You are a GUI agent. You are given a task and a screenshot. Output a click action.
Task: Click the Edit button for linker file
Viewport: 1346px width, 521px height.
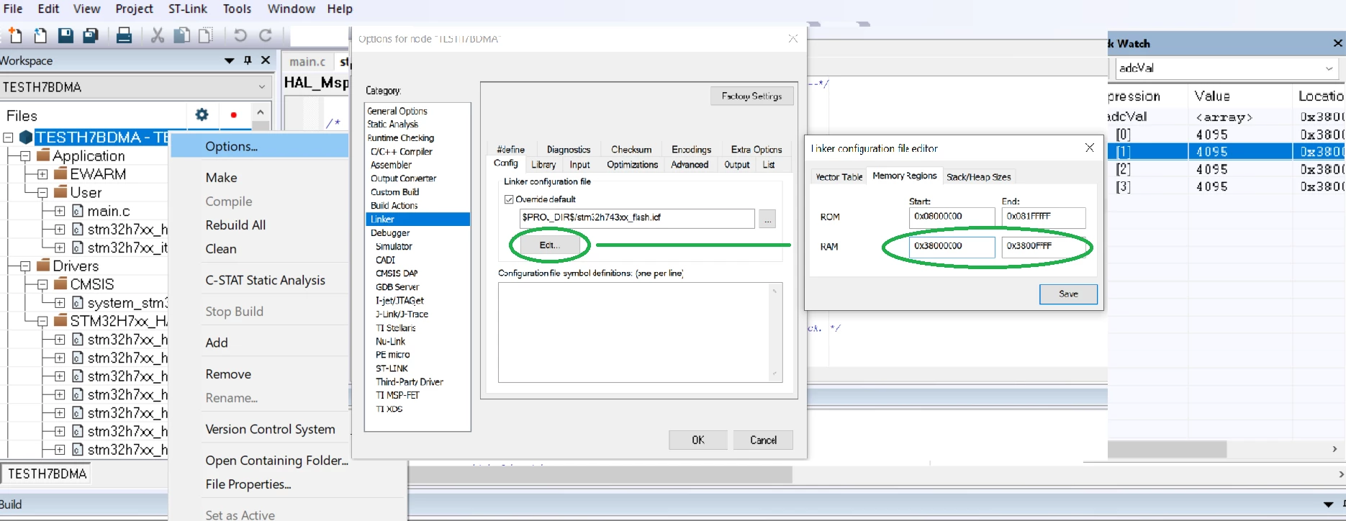coord(549,245)
